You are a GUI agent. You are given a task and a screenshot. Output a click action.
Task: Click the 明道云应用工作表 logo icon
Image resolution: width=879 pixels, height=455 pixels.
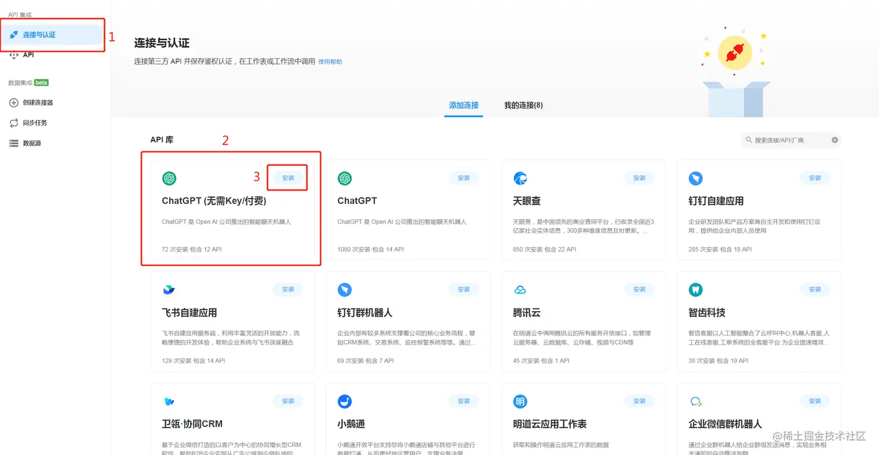(x=520, y=401)
